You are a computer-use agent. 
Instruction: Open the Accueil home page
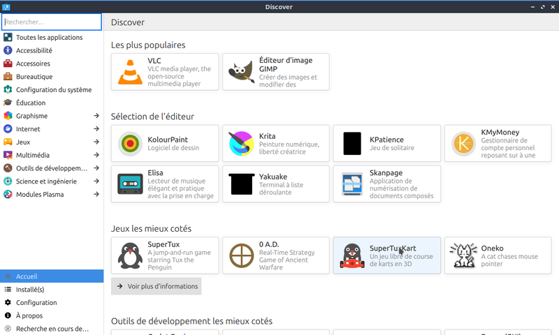tap(52, 276)
